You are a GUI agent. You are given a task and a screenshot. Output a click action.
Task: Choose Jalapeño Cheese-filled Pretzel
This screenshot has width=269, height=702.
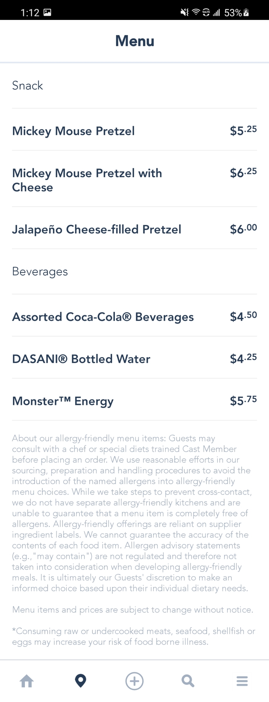(97, 229)
